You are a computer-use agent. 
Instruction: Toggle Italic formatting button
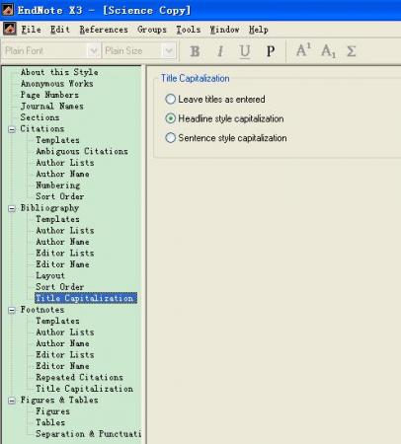220,51
